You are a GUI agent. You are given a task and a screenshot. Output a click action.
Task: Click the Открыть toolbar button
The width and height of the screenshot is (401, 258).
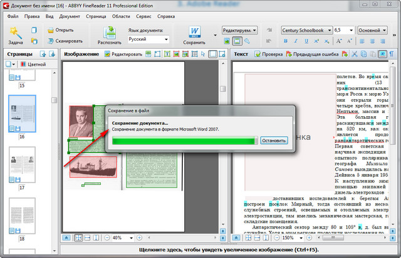tap(61, 30)
